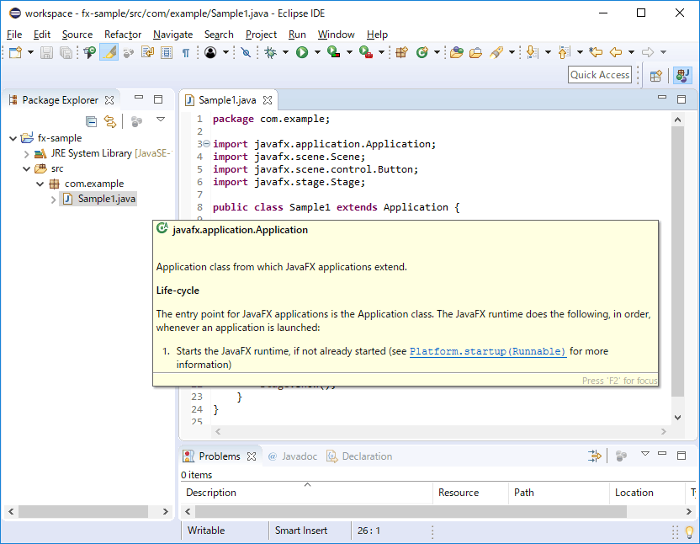
Task: Click the green Run button icon
Action: coord(302,52)
